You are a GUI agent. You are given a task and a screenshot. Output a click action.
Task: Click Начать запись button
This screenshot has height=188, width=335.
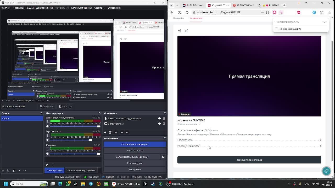pyautogui.click(x=135, y=151)
